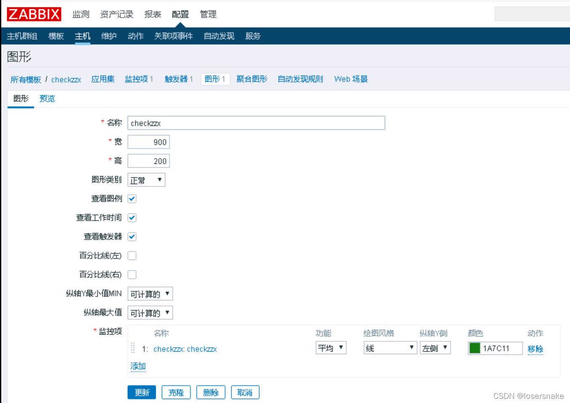Go to 服务 submenu

[253, 36]
